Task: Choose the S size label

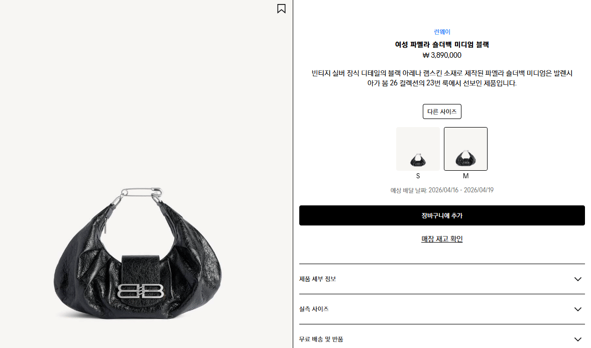Action: coord(418,176)
